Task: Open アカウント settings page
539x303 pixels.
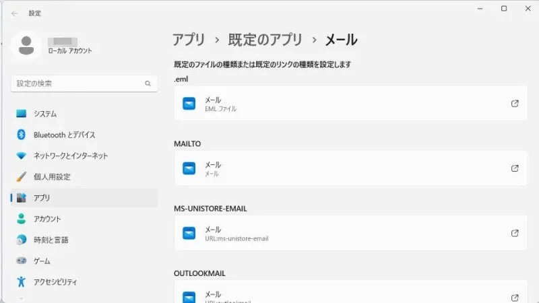Action: [47, 219]
